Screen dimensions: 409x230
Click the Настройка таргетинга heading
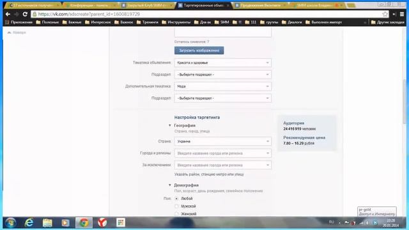click(x=197, y=118)
